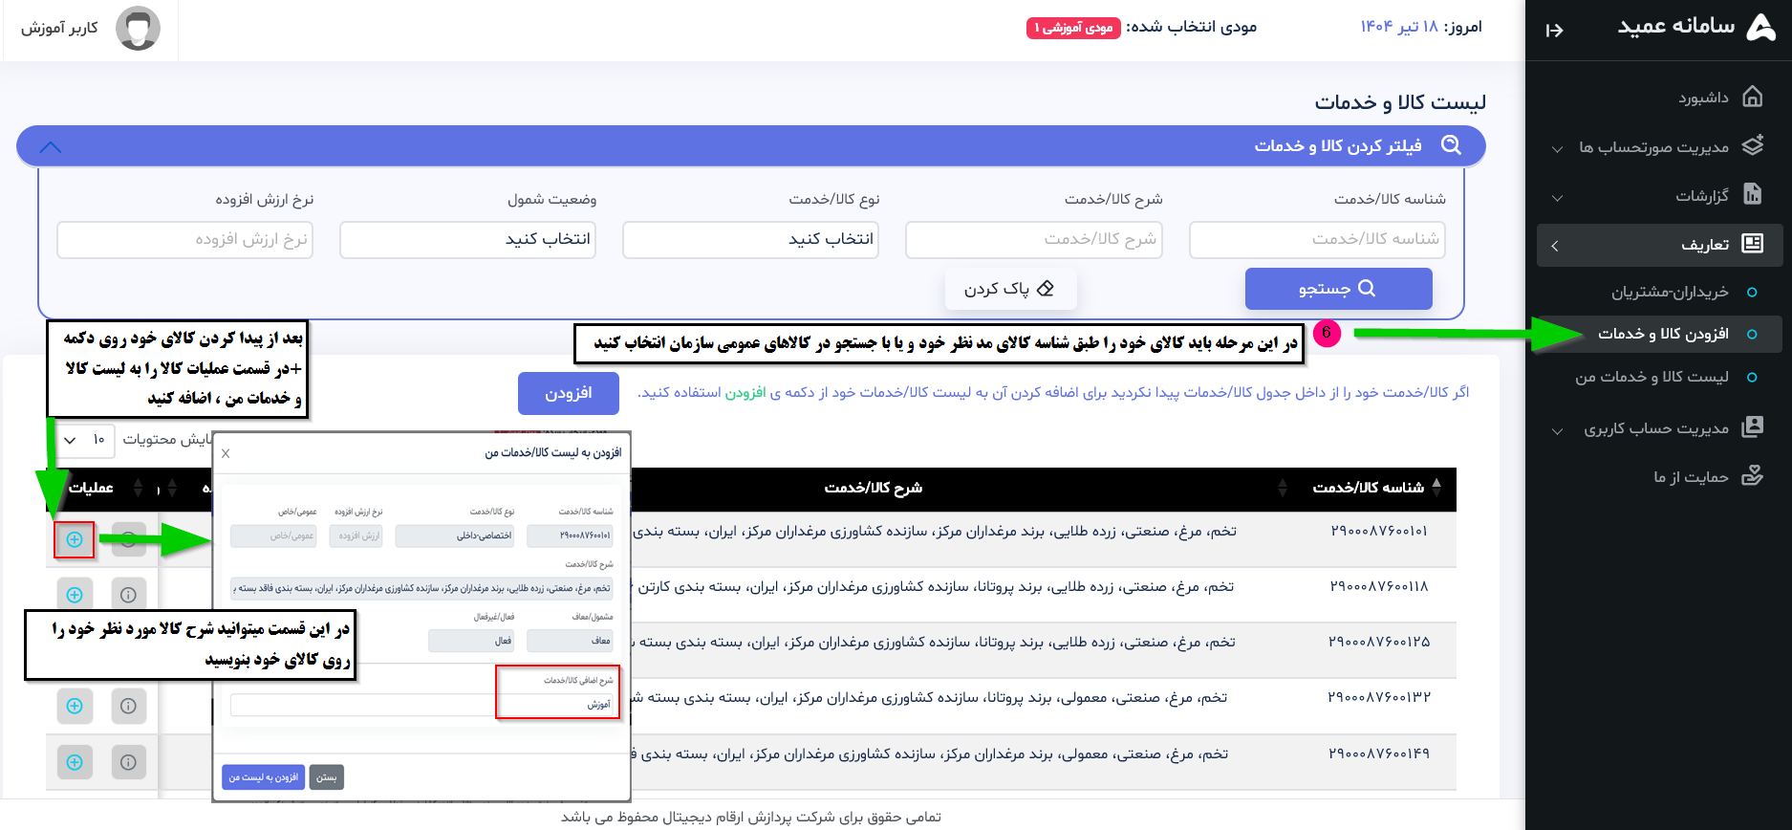Click the جستجو search button
This screenshot has height=830, width=1792.
[1338, 289]
